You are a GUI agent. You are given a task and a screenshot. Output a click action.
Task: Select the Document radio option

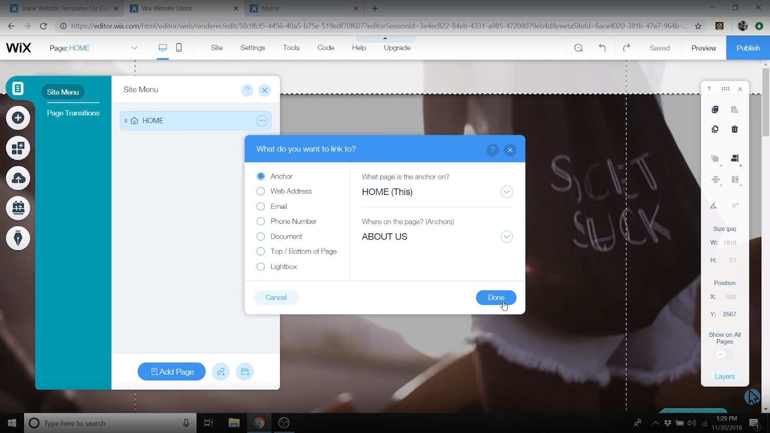pos(261,237)
